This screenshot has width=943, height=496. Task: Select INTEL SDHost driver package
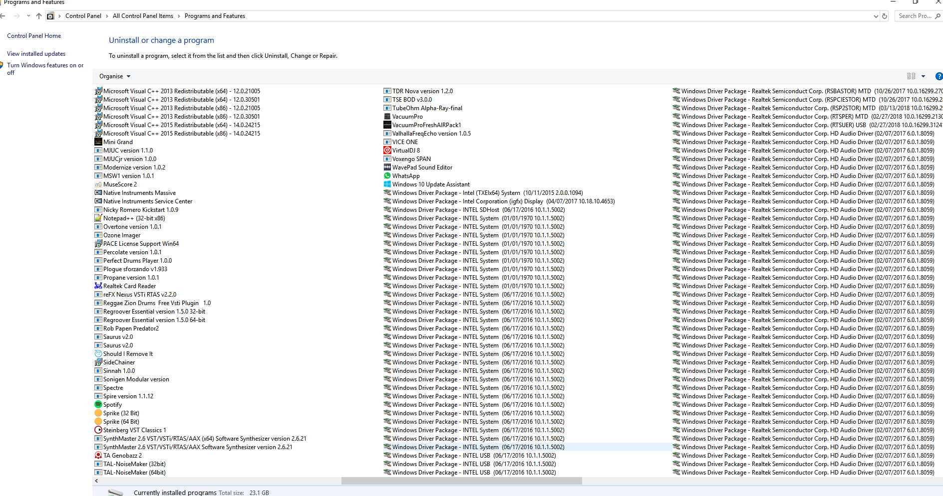(478, 209)
